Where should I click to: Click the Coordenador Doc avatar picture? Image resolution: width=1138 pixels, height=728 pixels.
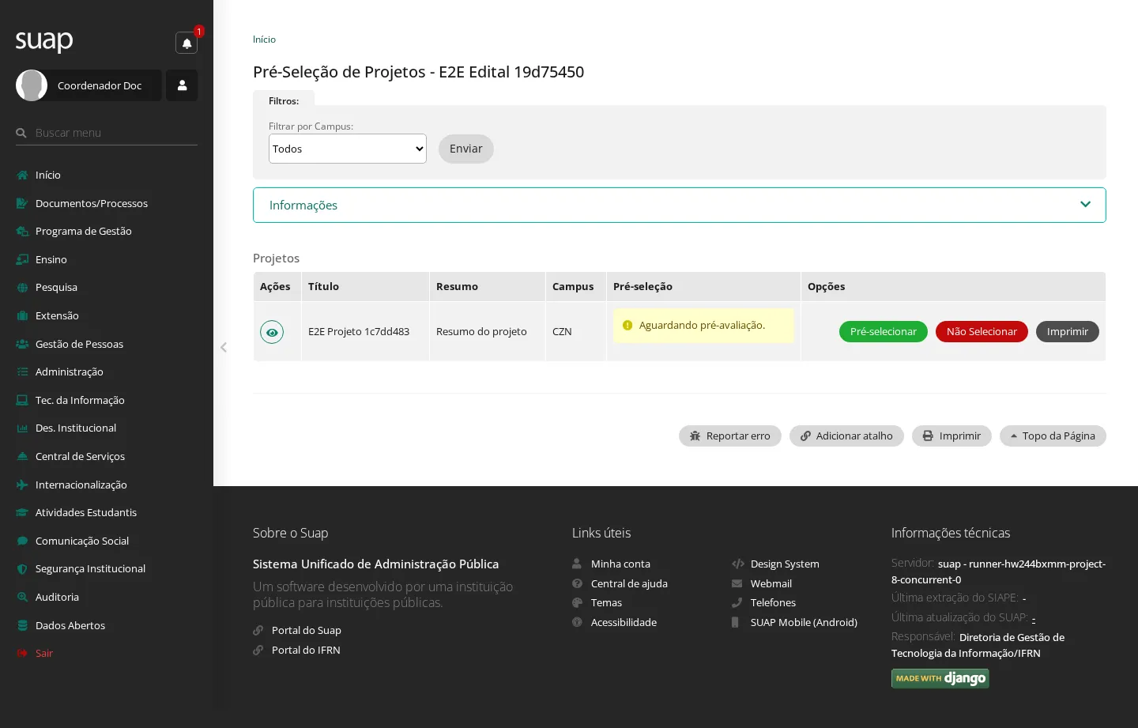32,85
